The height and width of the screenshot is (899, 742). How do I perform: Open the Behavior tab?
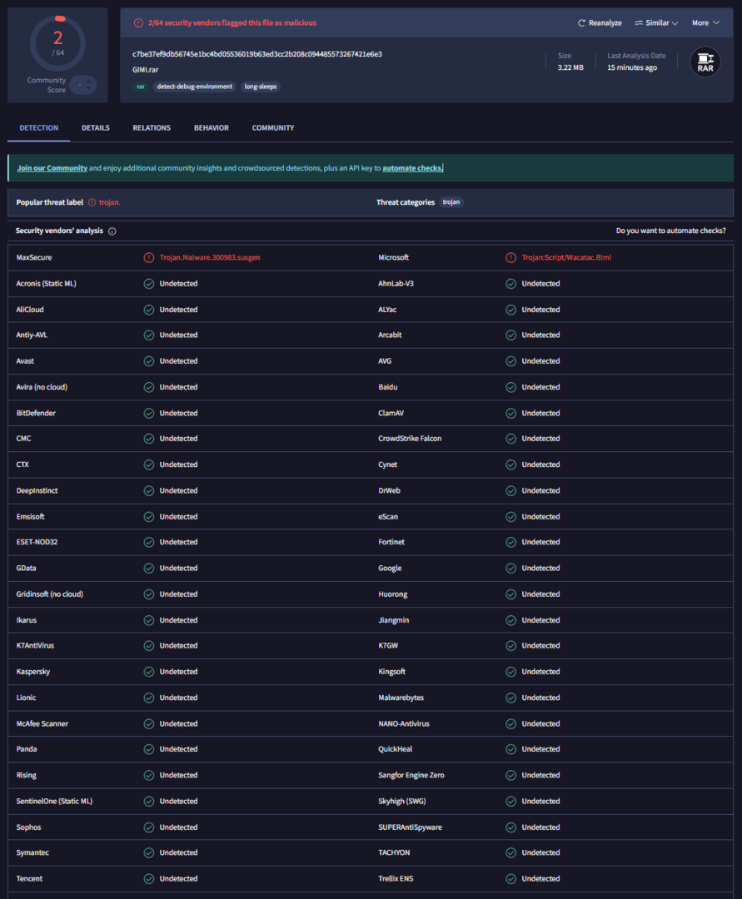click(x=211, y=128)
